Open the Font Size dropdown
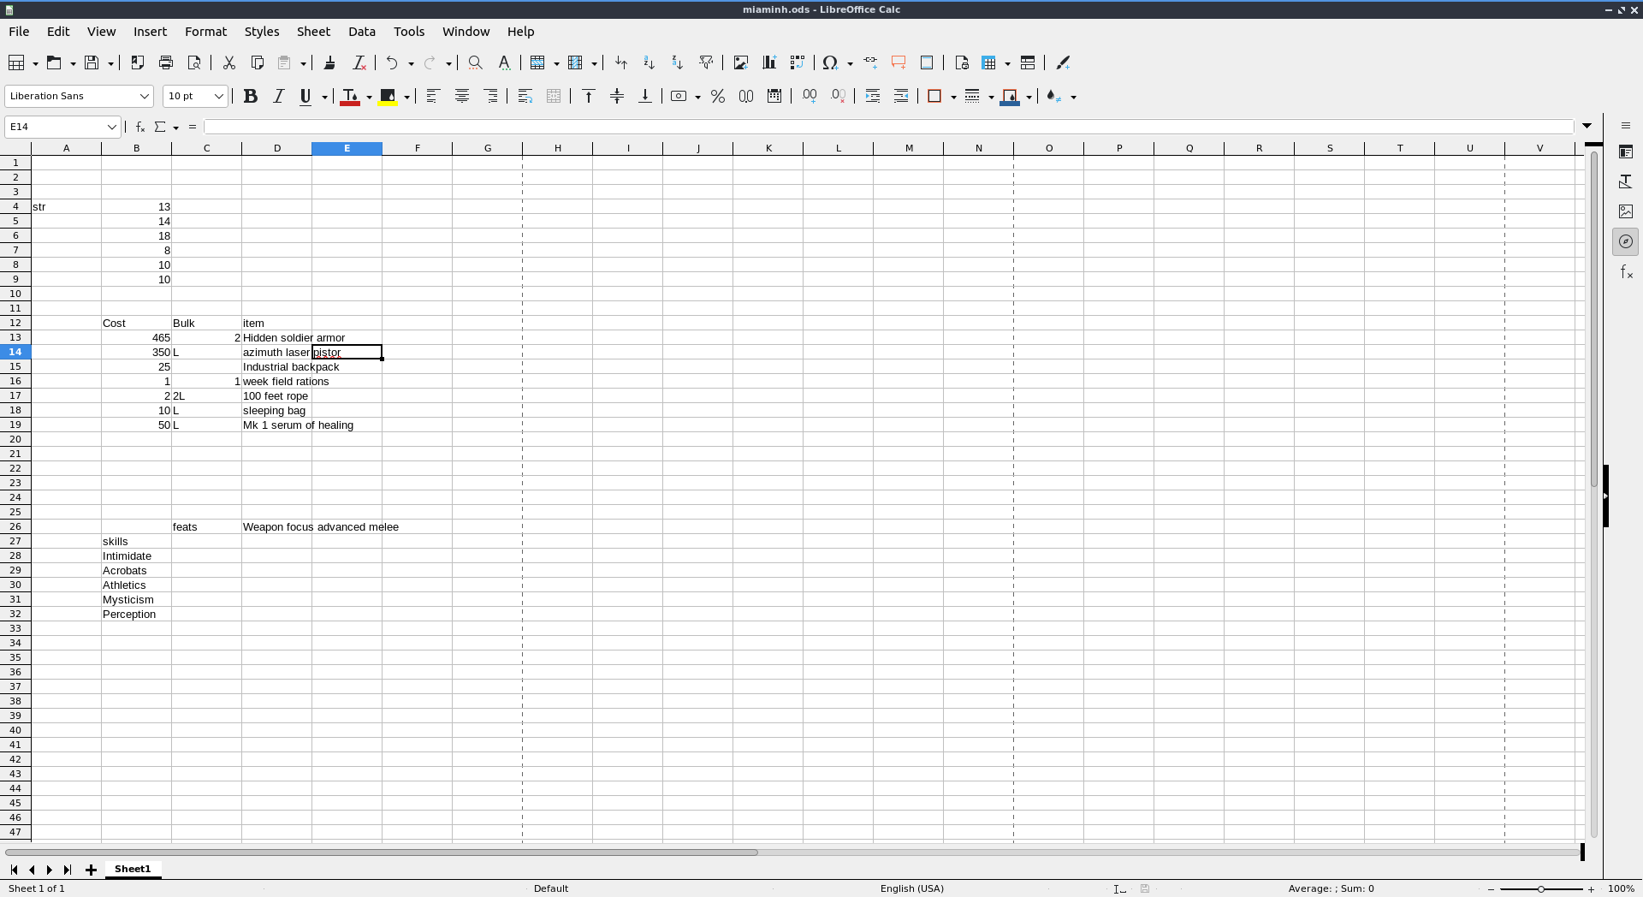1643x897 pixels. [x=218, y=96]
